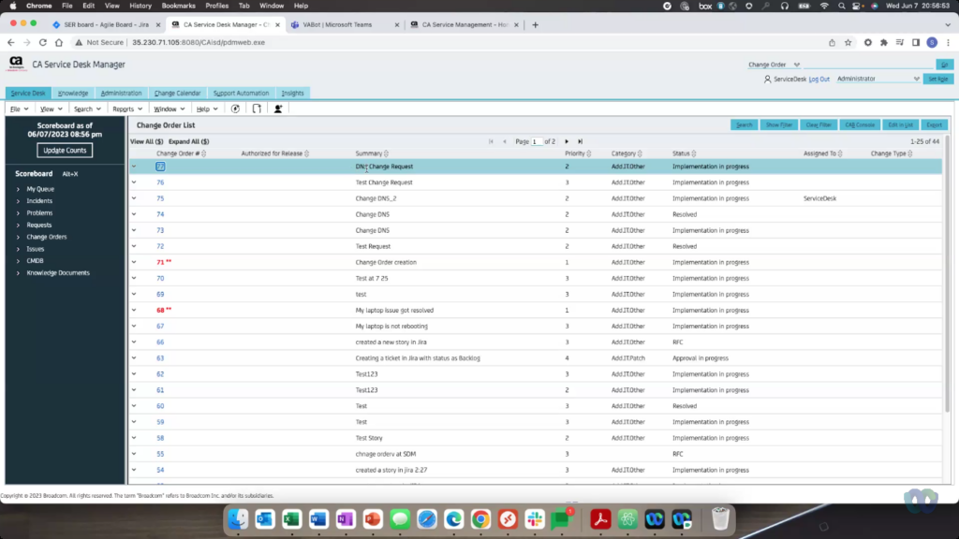Screen dimensions: 959x539
Task: Sort by Status column icon
Action: [x=694, y=153]
